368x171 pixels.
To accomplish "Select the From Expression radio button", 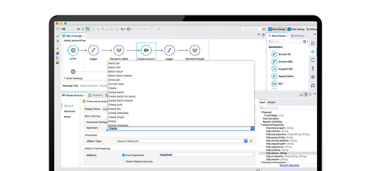I will click(124, 155).
